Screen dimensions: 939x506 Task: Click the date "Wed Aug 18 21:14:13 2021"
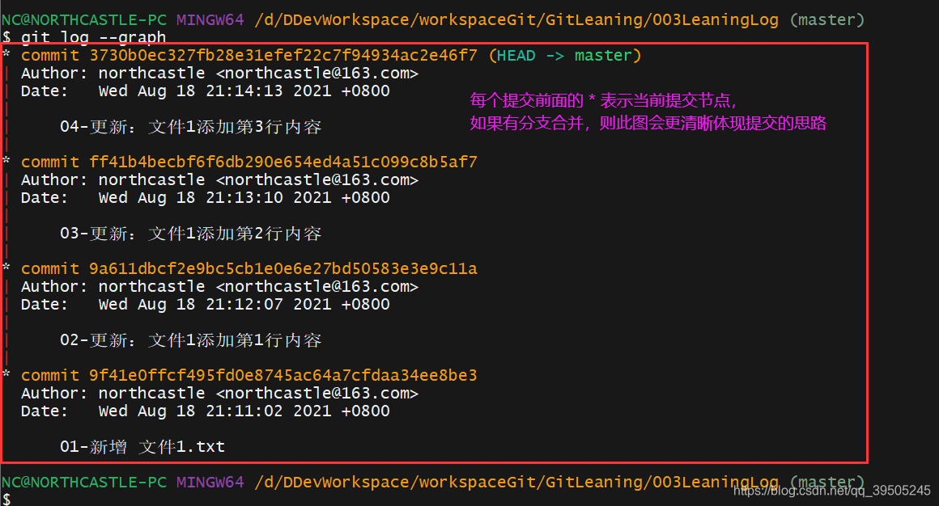(x=215, y=91)
